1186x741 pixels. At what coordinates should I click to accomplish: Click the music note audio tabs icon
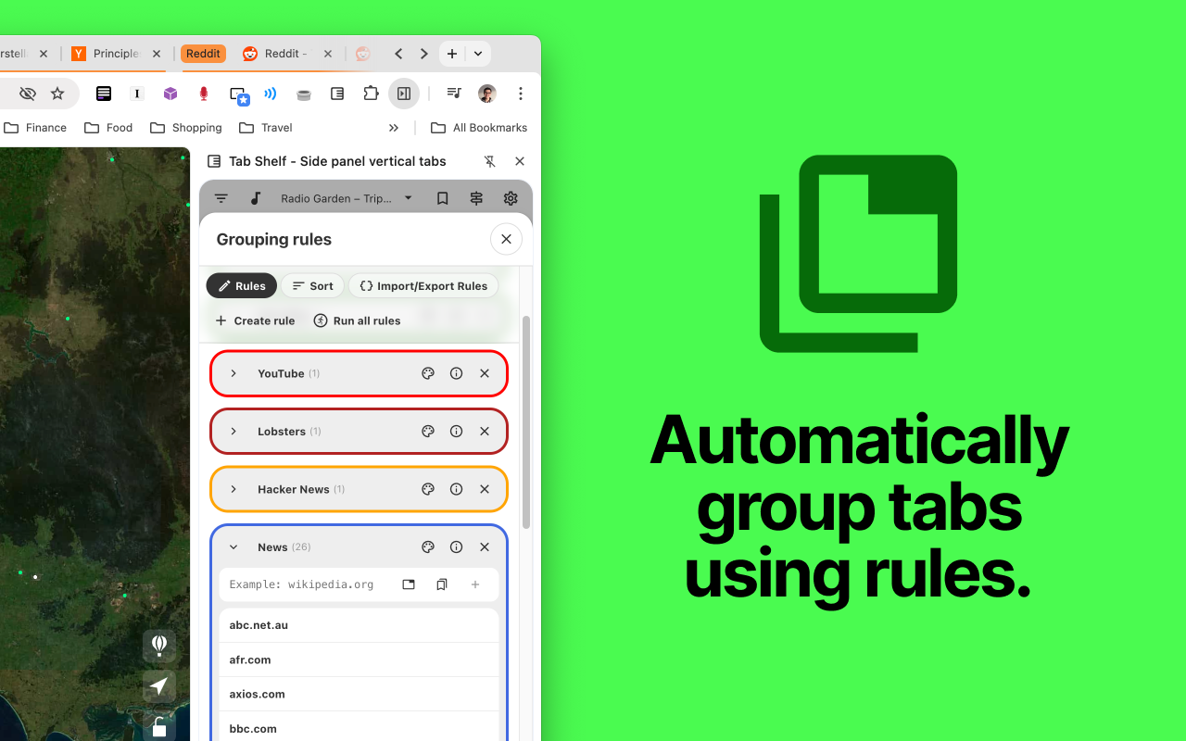(x=256, y=198)
